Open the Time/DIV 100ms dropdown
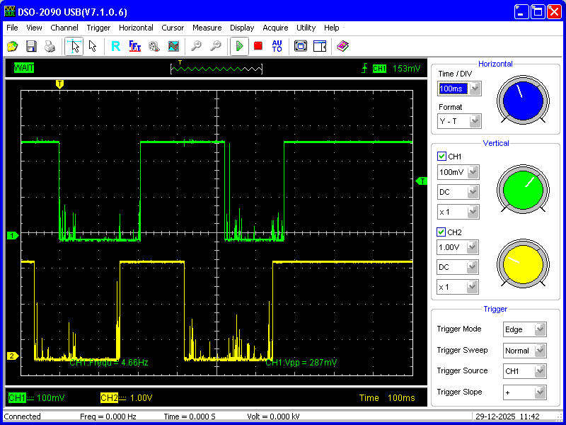566x425 pixels. [475, 89]
